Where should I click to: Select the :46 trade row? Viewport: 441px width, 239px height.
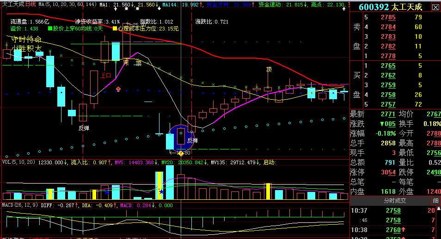[x=393, y=221]
